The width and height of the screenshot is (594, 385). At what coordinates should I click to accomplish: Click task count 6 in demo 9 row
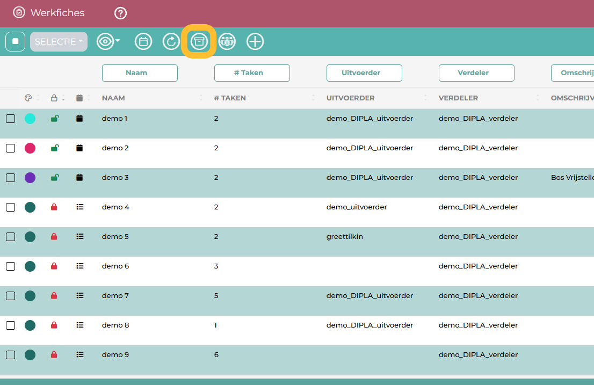tap(216, 355)
